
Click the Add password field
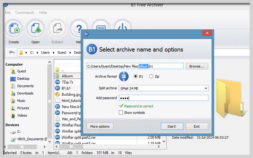coord(164,98)
